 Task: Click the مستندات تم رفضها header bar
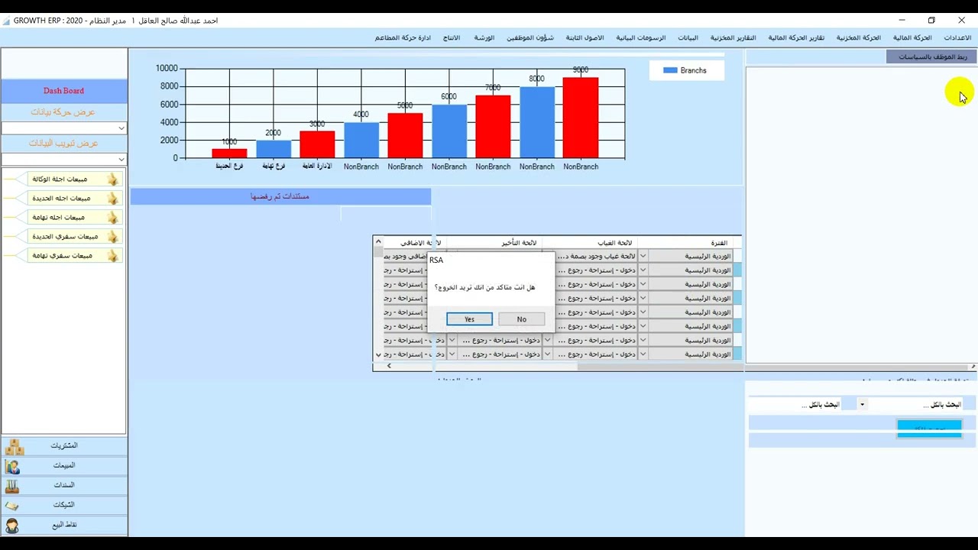coord(280,196)
